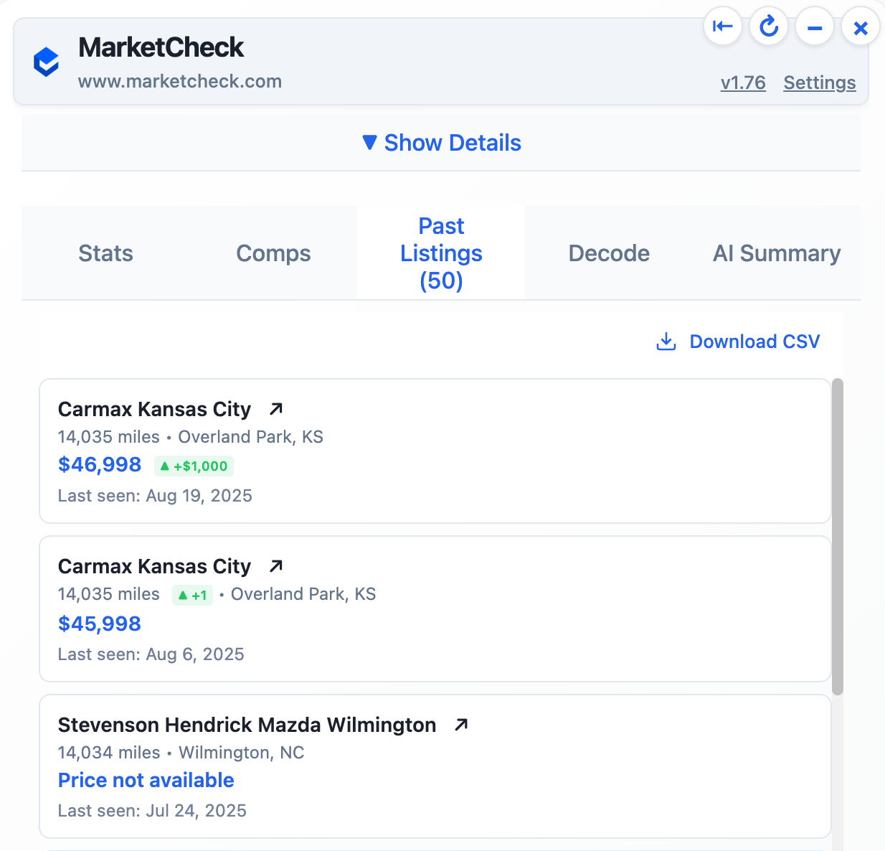The height and width of the screenshot is (851, 885).
Task: Open first Carmax Kansas City listing arrow
Action: pos(276,409)
